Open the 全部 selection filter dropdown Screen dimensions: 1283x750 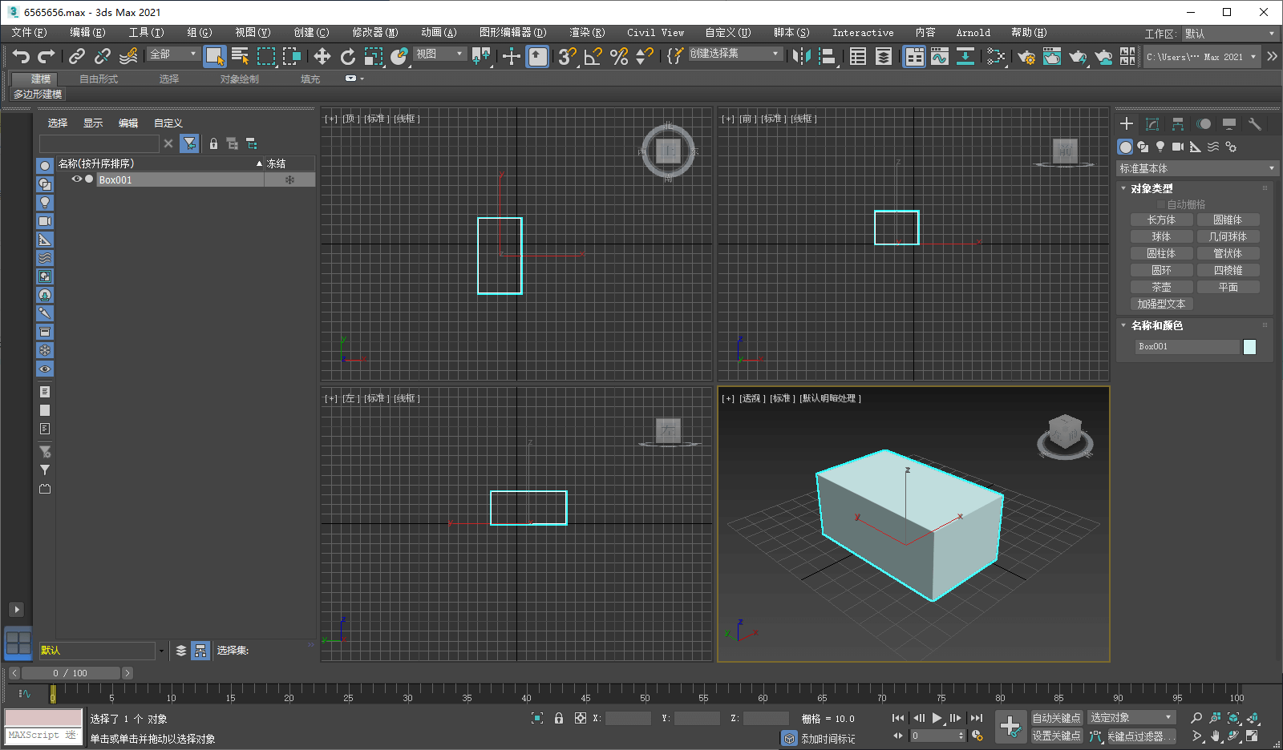point(173,54)
